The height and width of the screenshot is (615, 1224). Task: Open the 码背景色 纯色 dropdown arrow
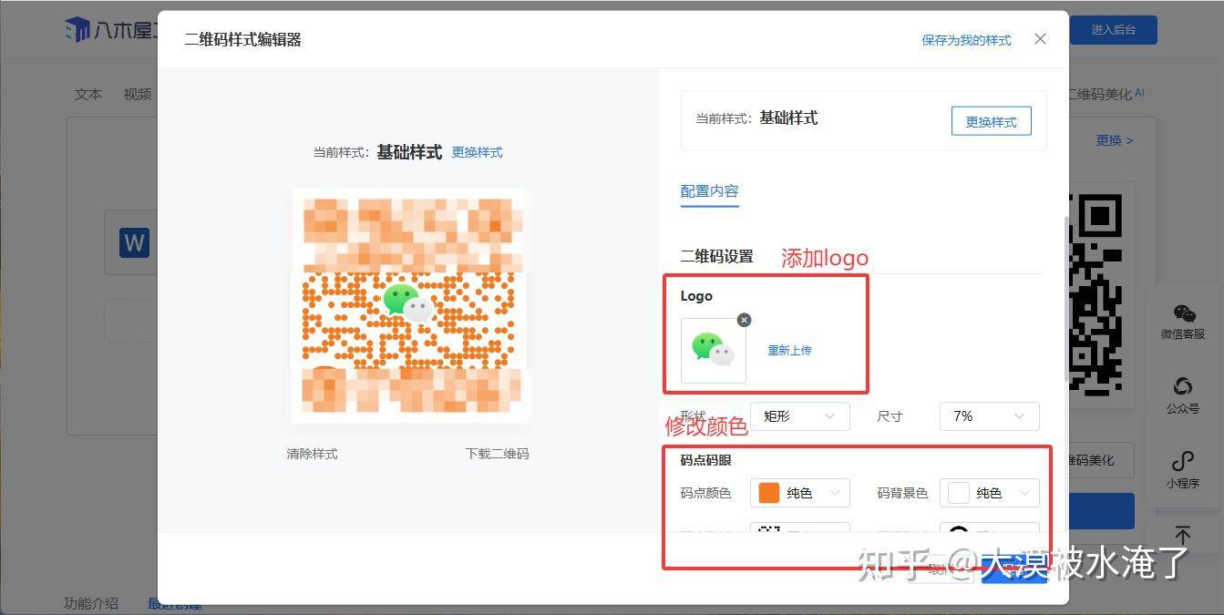tap(1023, 493)
